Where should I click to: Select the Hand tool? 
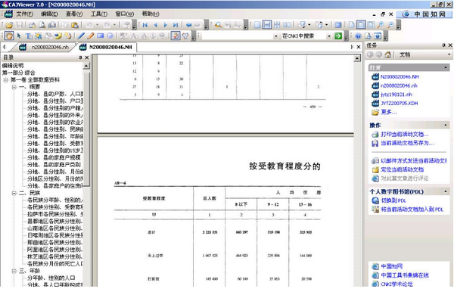(9, 36)
